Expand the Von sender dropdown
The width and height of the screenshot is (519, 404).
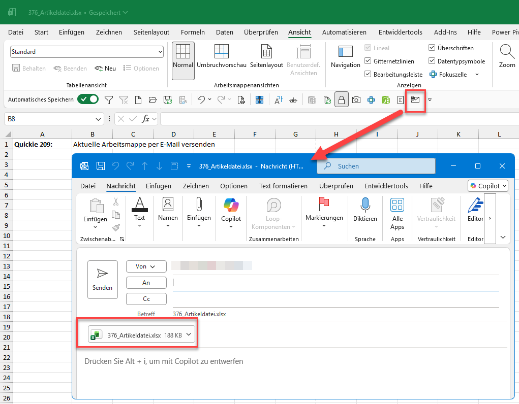tap(146, 266)
